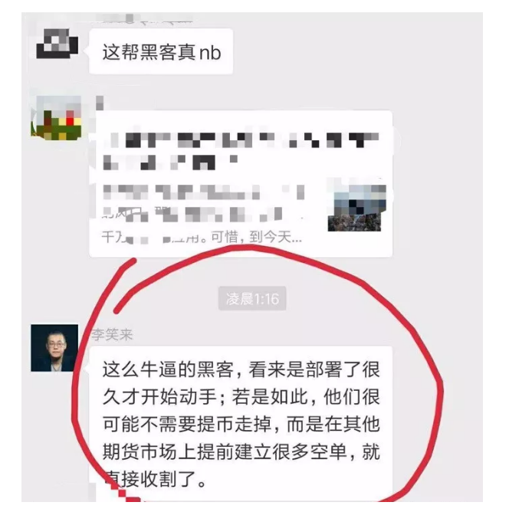Click line 期货市场上提前建立很多空单
Image resolution: width=509 pixels, height=512 pixels.
241,452
